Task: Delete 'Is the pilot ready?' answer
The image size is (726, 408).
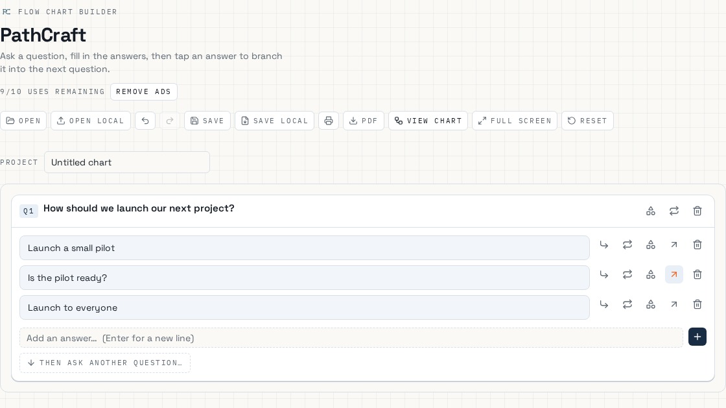Action: click(x=697, y=274)
